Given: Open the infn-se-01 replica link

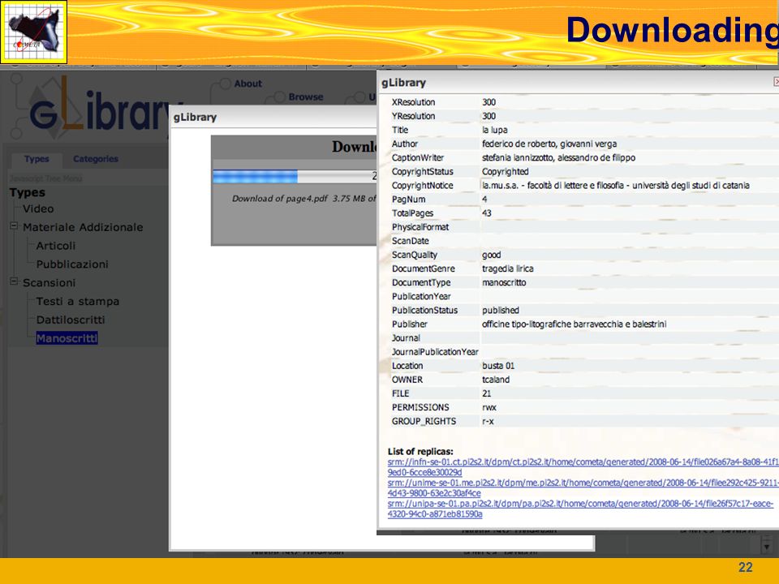Looking at the screenshot, I should (x=583, y=467).
